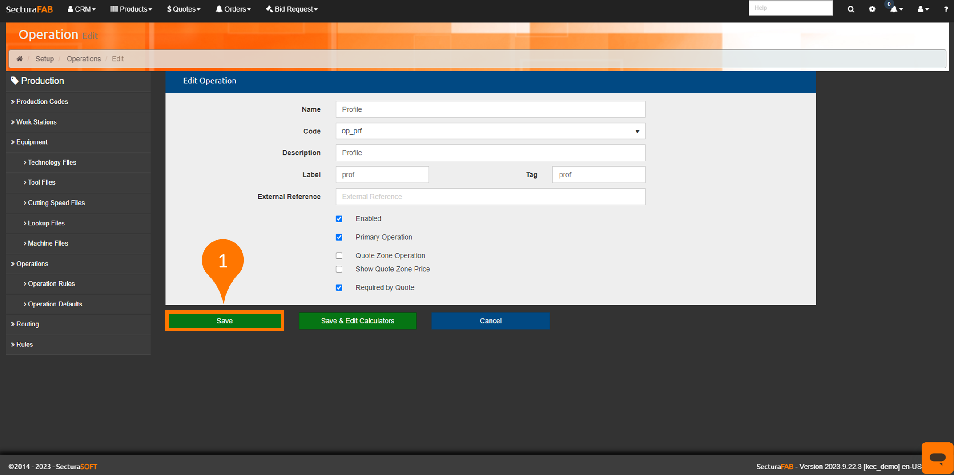
Task: Open the Code dropdown
Action: [x=490, y=131]
